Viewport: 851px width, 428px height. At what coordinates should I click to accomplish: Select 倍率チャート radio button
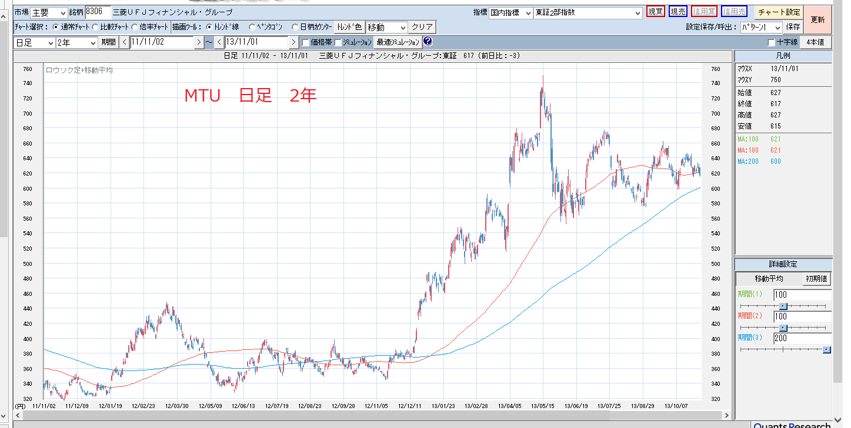coord(135,27)
